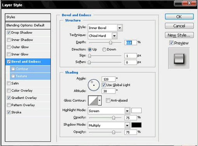The image size is (198, 146).
Task: Open the Gradient Overlay settings row
Action: 28,98
